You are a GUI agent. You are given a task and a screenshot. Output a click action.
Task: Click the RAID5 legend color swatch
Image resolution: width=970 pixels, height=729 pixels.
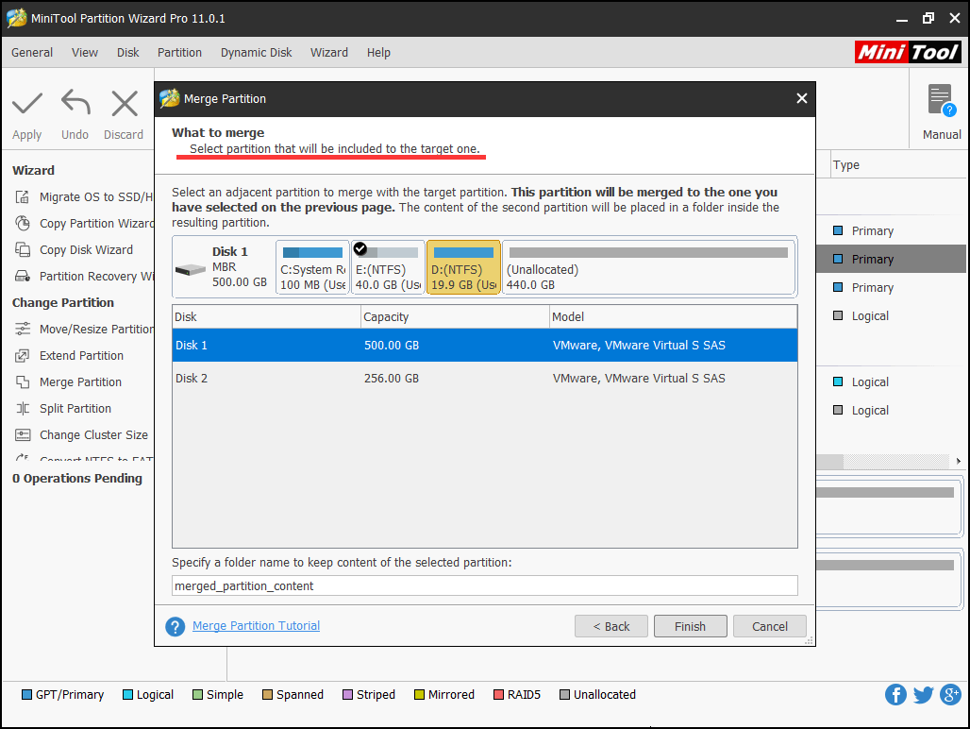(x=498, y=694)
